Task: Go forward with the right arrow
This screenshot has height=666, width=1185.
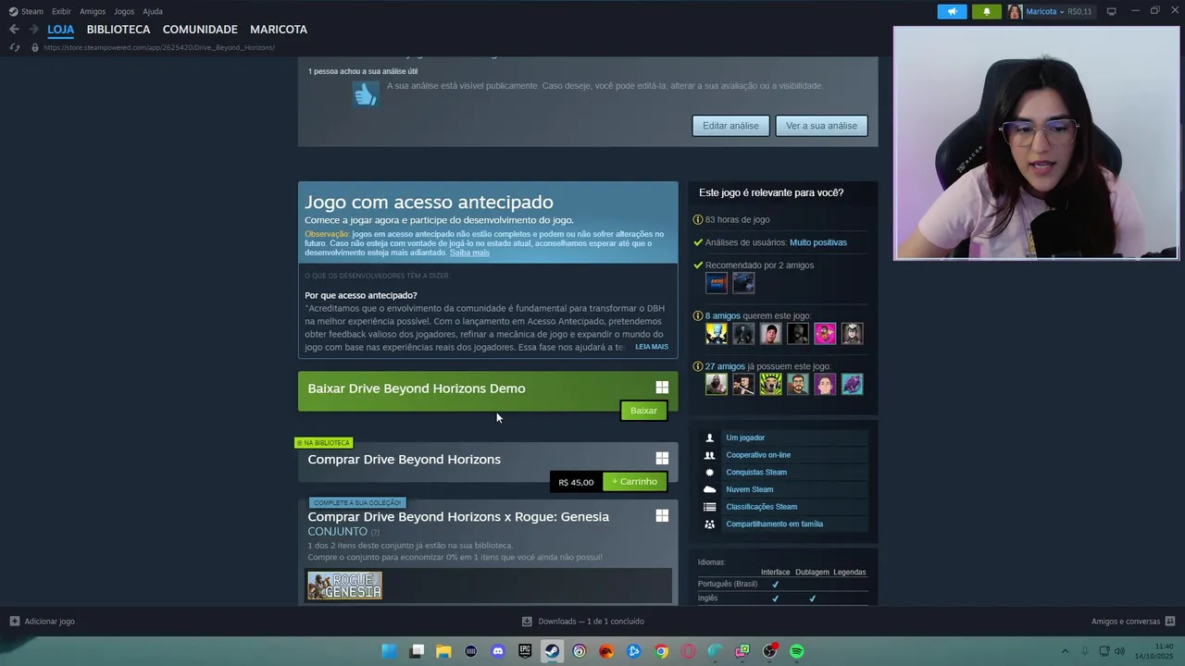Action: tap(33, 30)
